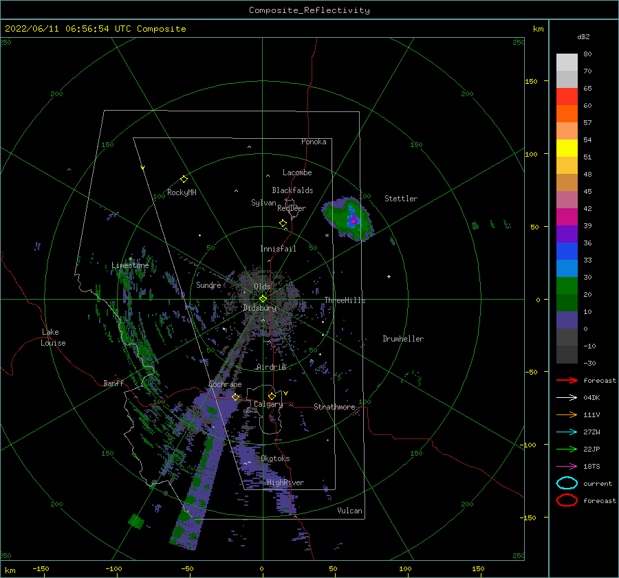Click the Sundre city label
The width and height of the screenshot is (619, 578).
[208, 285]
